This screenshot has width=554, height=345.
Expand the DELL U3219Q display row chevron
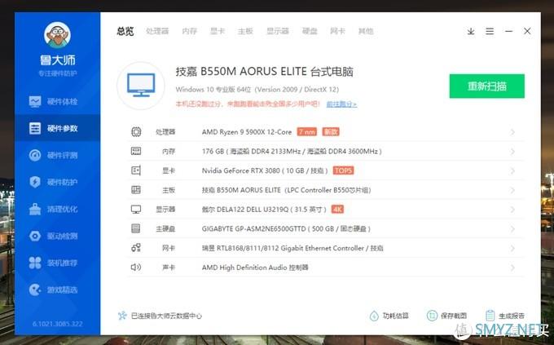coord(512,210)
